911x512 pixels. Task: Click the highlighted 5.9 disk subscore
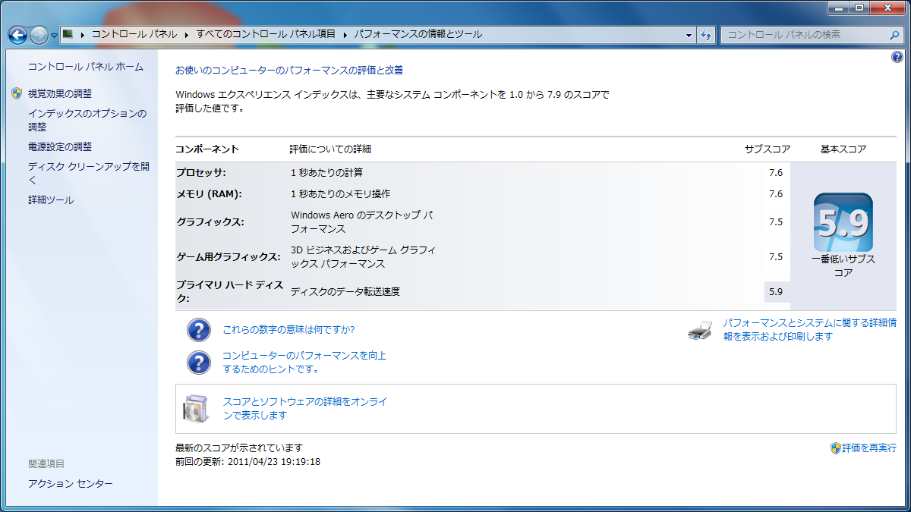coord(776,291)
